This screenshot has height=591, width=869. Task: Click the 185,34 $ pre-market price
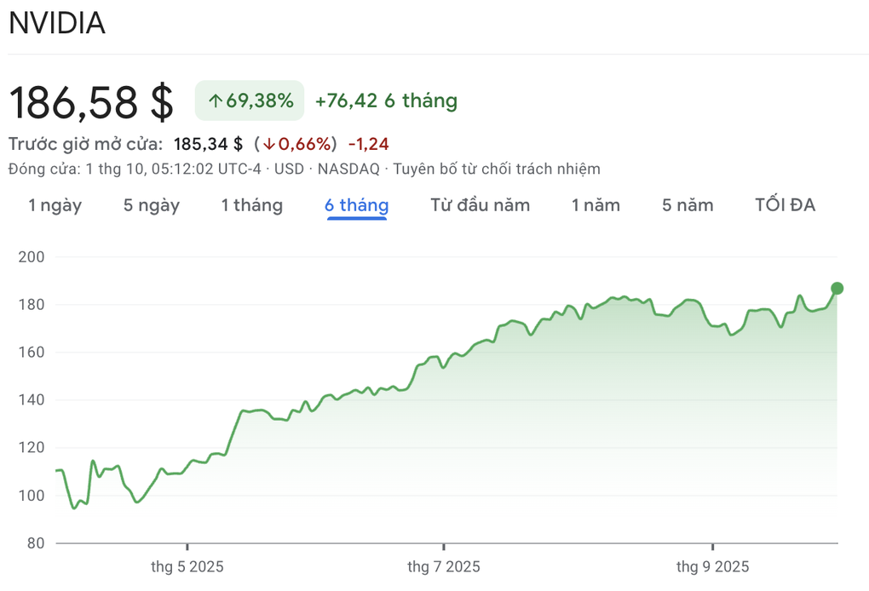pos(208,144)
